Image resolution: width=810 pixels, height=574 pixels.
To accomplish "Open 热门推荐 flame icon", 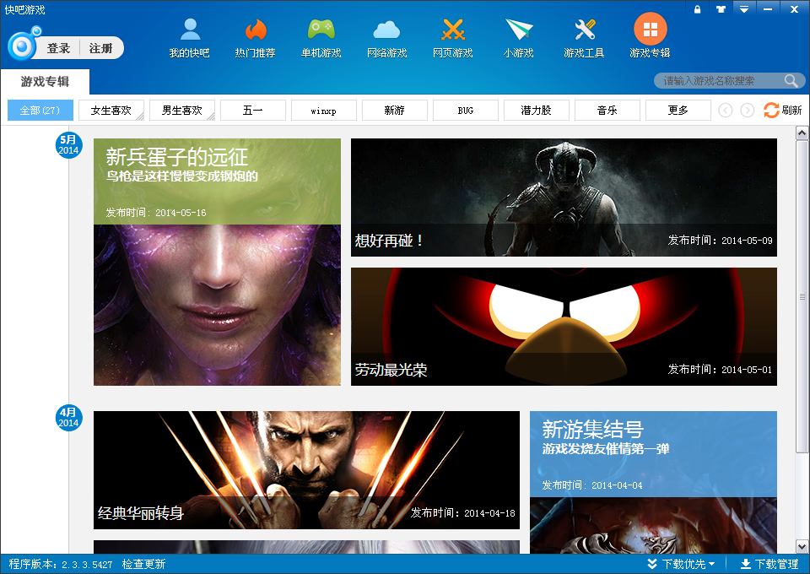I will point(255,30).
